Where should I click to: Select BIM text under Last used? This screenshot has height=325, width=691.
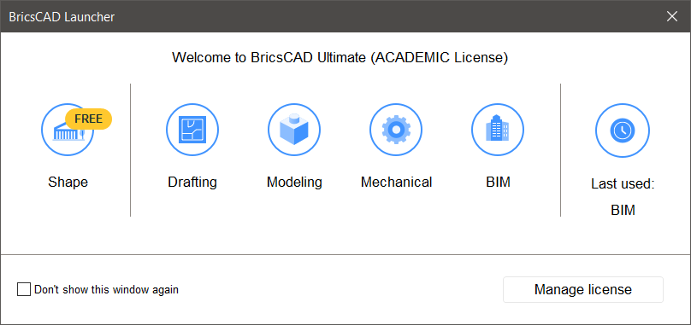coord(623,210)
